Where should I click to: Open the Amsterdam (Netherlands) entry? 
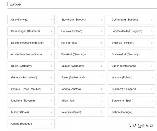point(26,54)
